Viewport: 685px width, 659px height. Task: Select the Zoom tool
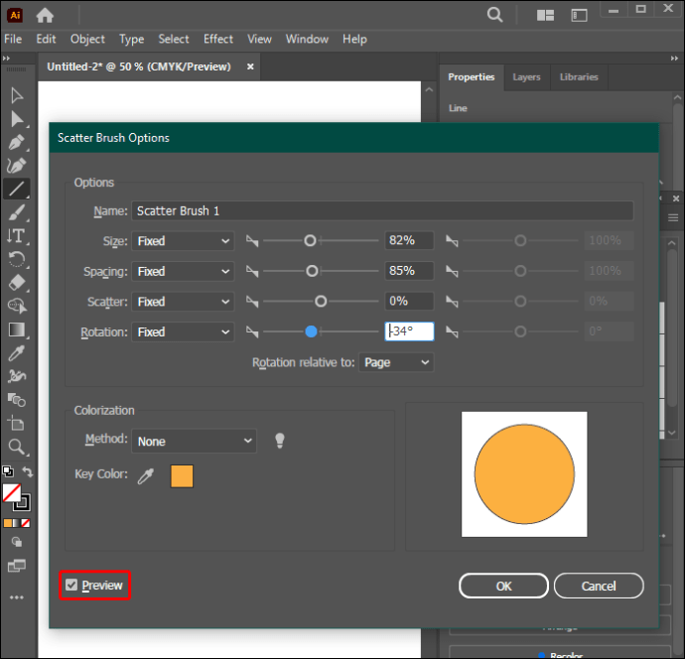(x=17, y=447)
